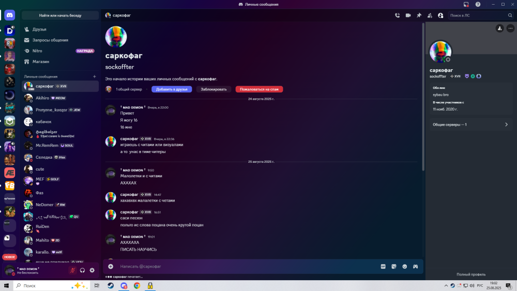Open the inbox icon in title bar
Screen dimensions: 517x291
tap(466, 4)
